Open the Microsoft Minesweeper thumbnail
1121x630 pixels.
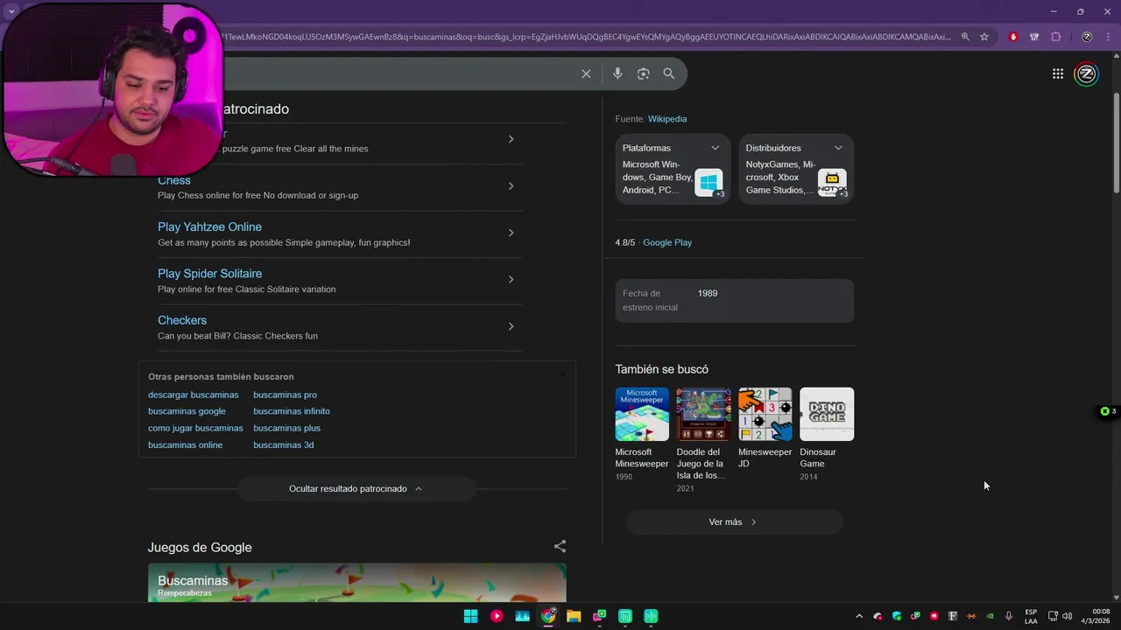642,414
